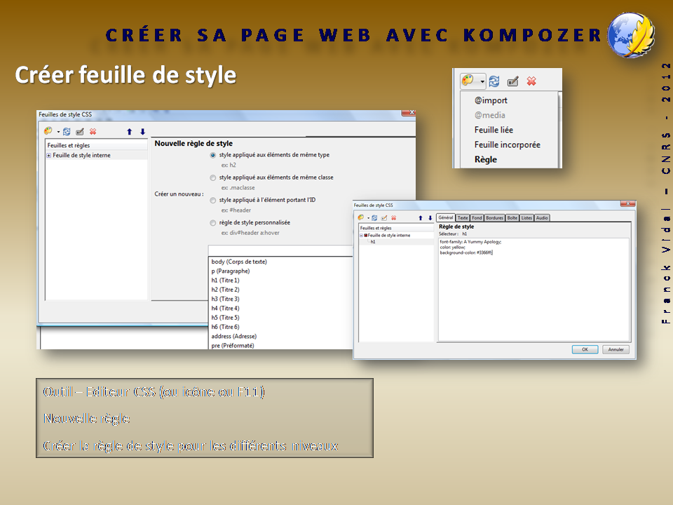Click palette icon in left CSS window toolbar
673x505 pixels.
click(48, 131)
